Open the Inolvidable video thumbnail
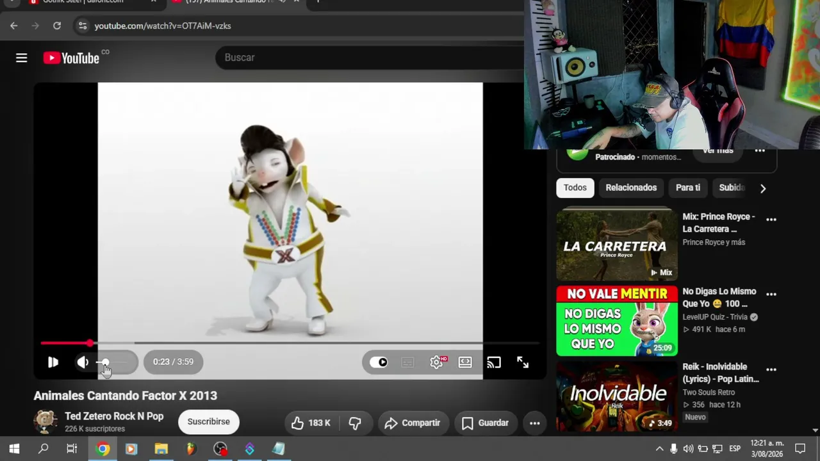The width and height of the screenshot is (820, 461). pyautogui.click(x=617, y=396)
